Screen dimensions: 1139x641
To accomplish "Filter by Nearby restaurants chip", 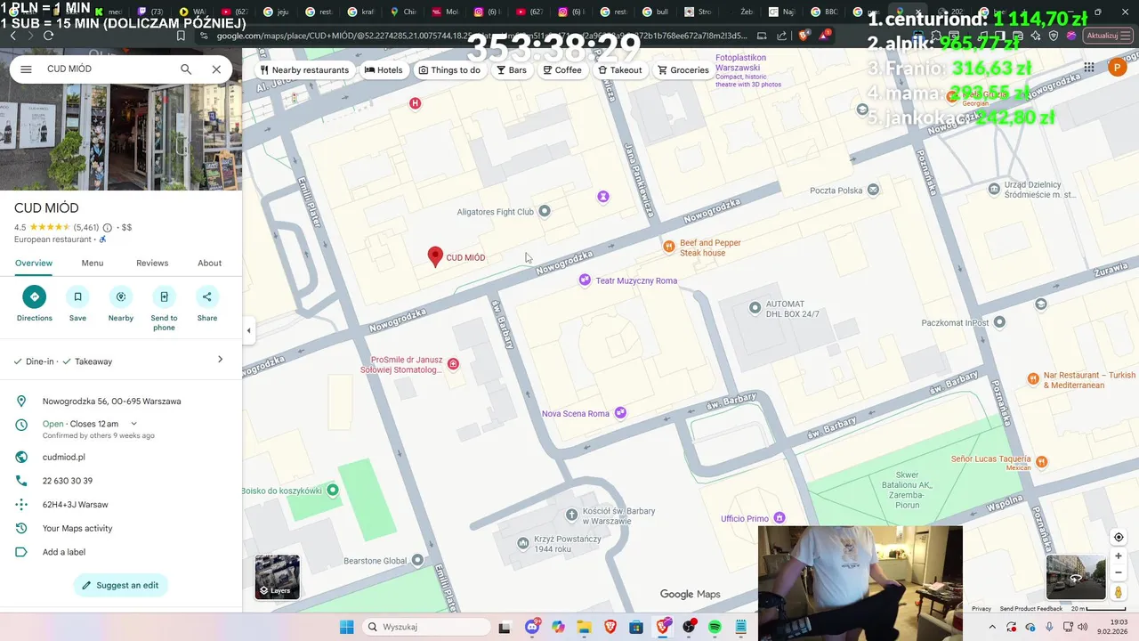I will tap(304, 70).
